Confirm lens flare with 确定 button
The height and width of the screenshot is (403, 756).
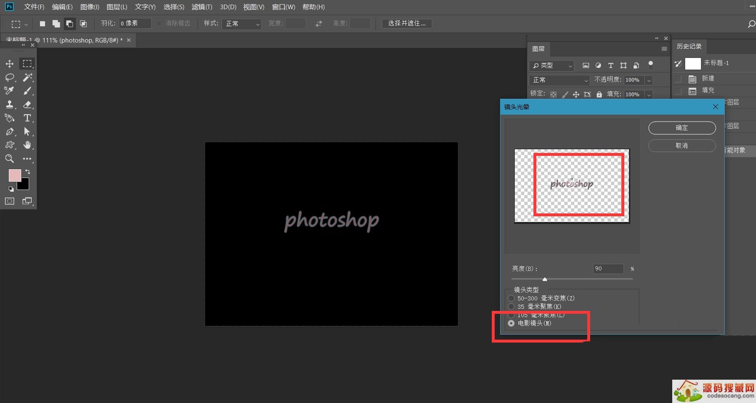pyautogui.click(x=682, y=128)
